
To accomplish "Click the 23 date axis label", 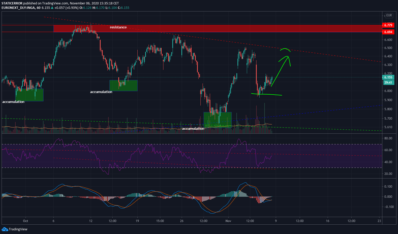I will pyautogui.click(x=379, y=221).
